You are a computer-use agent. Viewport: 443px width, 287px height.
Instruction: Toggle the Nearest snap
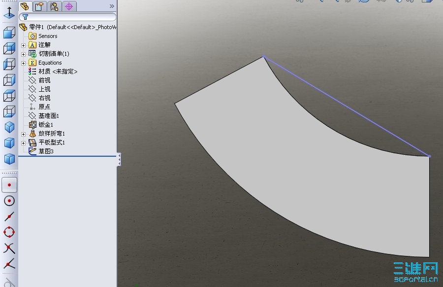click(9, 264)
